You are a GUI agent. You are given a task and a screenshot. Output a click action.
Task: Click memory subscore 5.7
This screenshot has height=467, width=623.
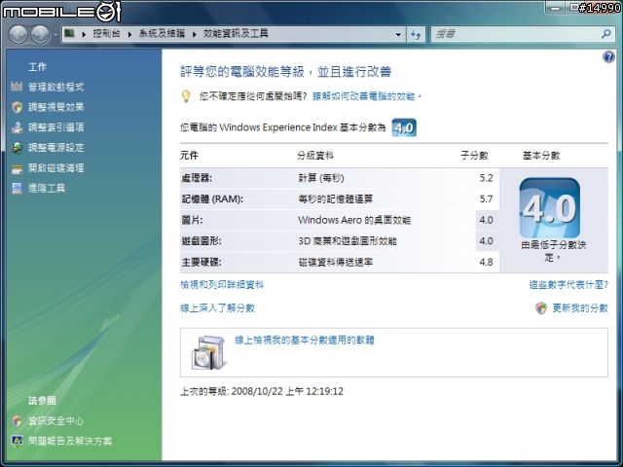487,198
